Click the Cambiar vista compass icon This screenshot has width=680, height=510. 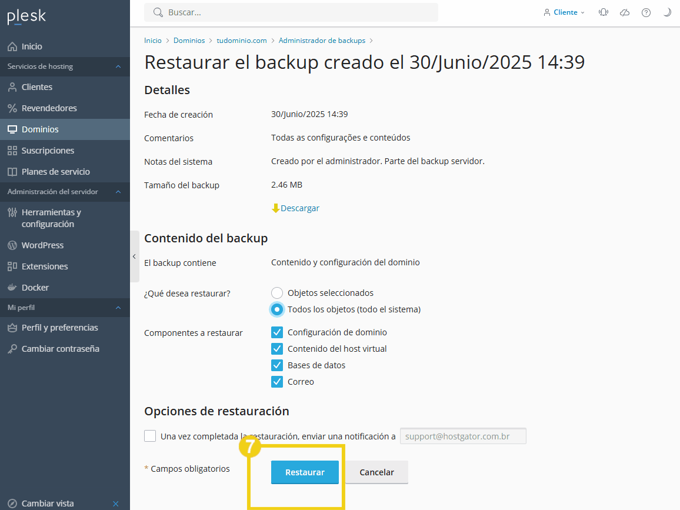click(12, 504)
